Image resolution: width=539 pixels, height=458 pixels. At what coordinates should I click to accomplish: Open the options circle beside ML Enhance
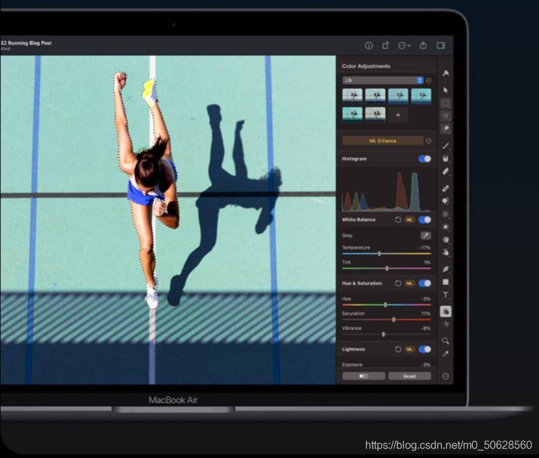429,141
